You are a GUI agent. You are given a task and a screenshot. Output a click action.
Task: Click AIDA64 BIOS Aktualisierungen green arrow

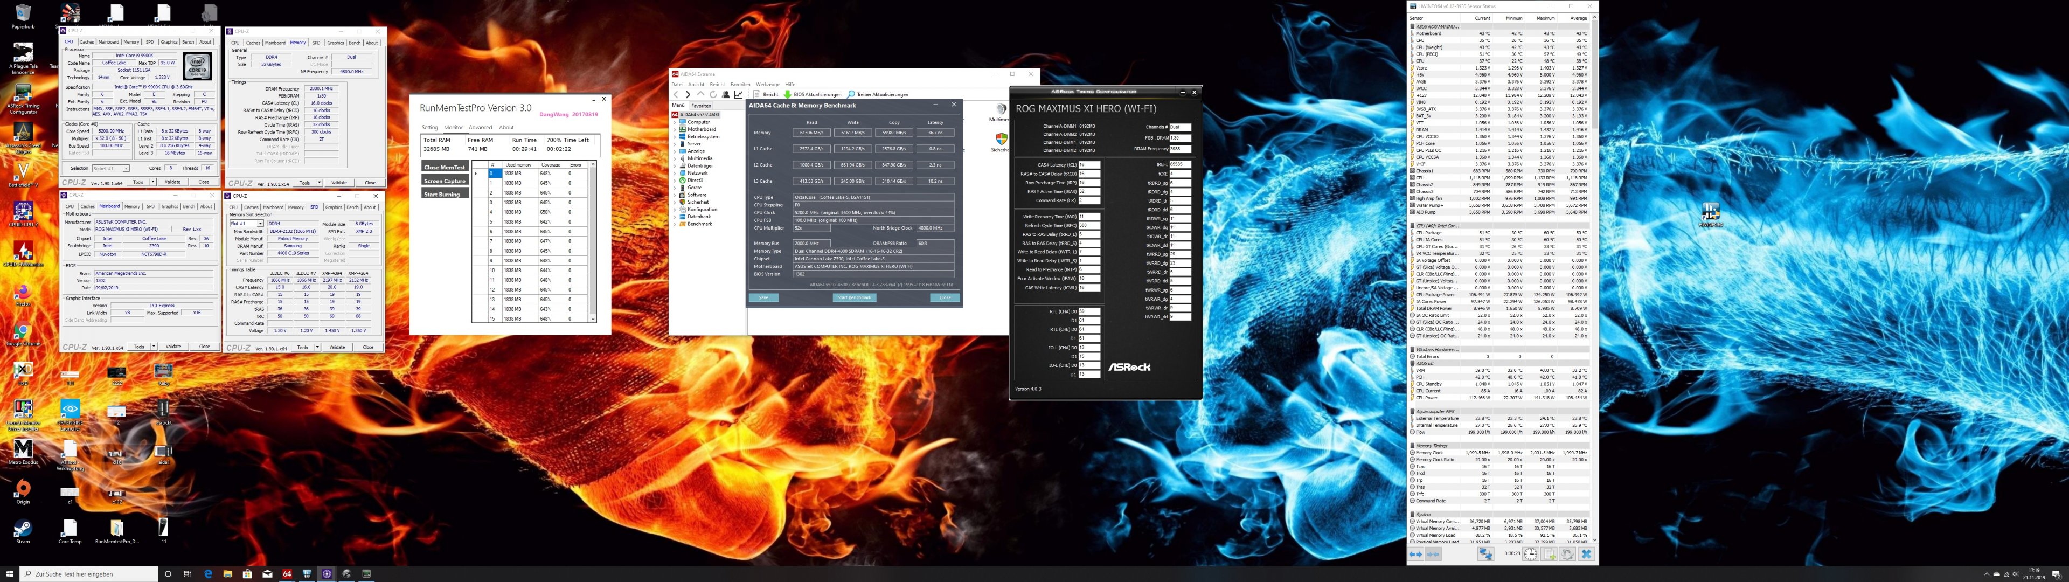[x=788, y=94]
